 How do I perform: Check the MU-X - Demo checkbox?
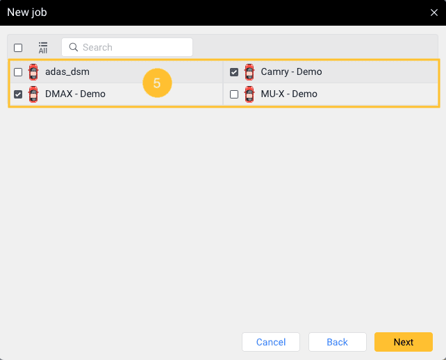tap(234, 94)
